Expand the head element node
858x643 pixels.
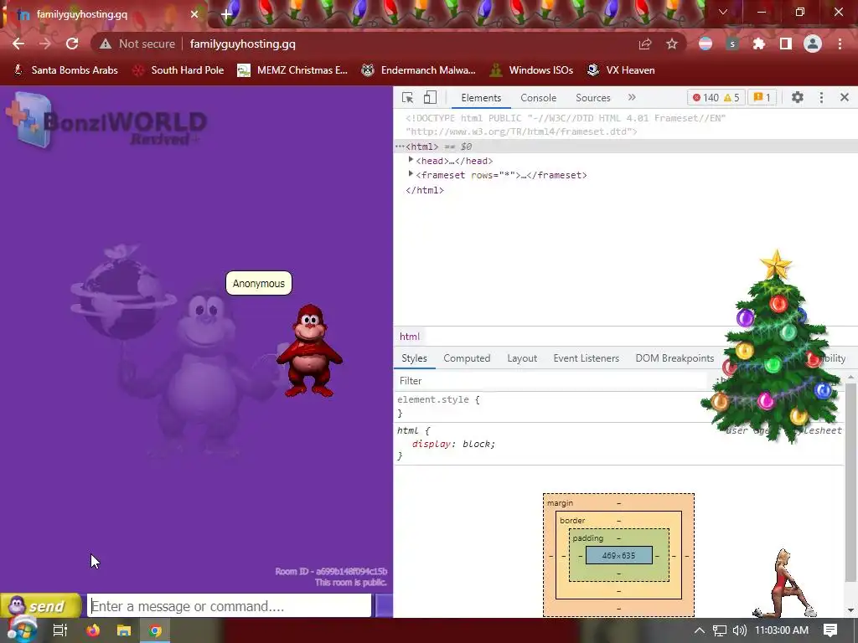tap(411, 160)
